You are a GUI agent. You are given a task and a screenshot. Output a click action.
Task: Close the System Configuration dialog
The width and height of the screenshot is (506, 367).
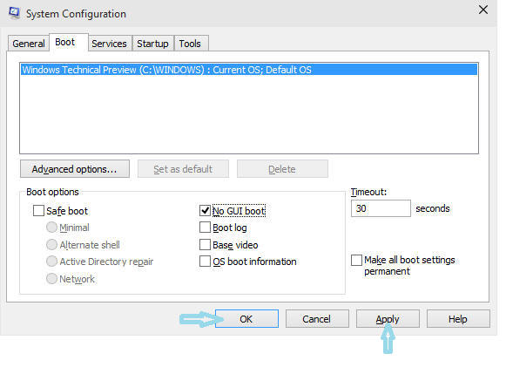tap(482, 10)
